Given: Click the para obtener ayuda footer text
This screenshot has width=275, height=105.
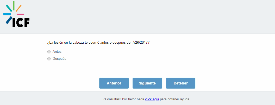Looking at the screenshot, I should pos(175,99).
